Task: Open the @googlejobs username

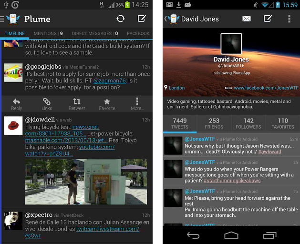Action: 43,67
